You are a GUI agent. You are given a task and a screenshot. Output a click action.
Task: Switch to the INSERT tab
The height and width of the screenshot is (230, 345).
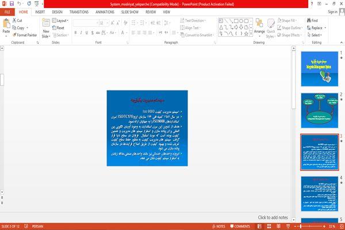(40, 12)
